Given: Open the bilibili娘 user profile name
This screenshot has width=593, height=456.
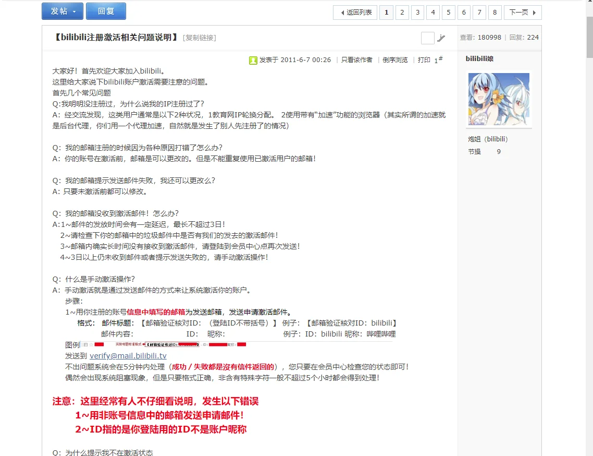Looking at the screenshot, I should (479, 59).
